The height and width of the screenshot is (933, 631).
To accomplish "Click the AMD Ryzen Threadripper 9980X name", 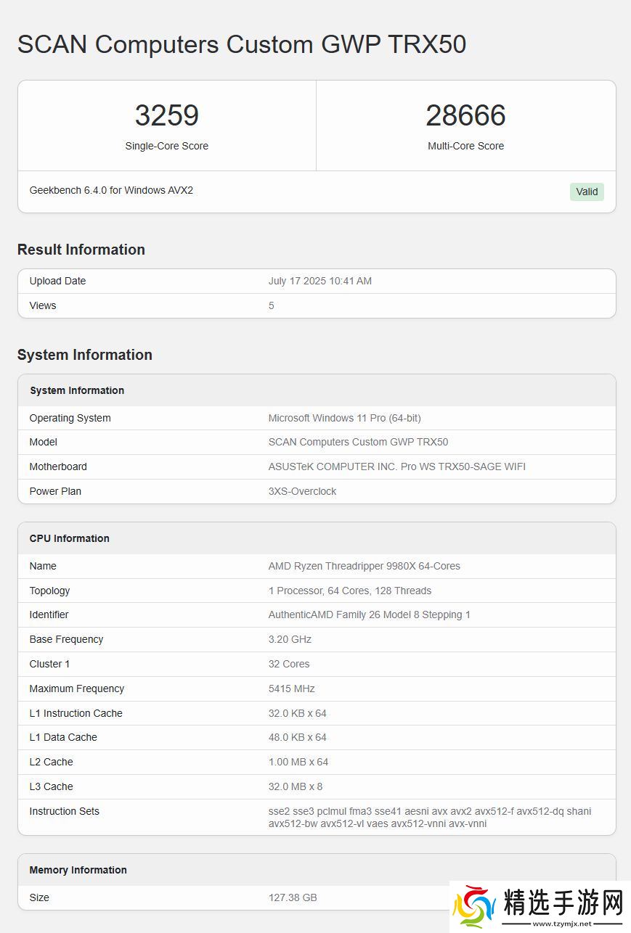I will (x=364, y=566).
